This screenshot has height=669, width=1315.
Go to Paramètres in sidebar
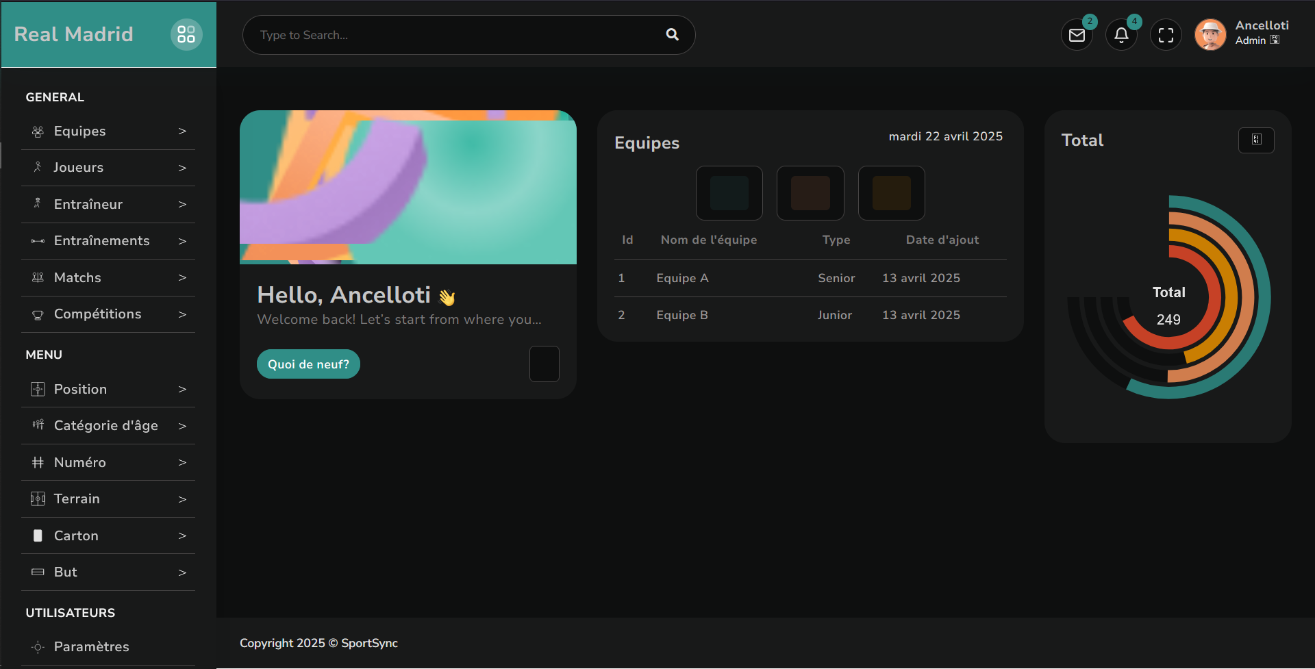pyautogui.click(x=91, y=646)
